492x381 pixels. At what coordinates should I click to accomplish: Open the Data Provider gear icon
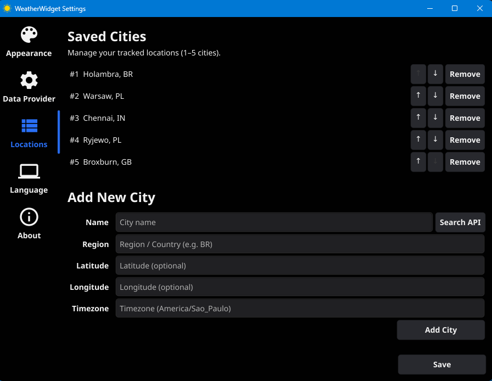pos(29,80)
